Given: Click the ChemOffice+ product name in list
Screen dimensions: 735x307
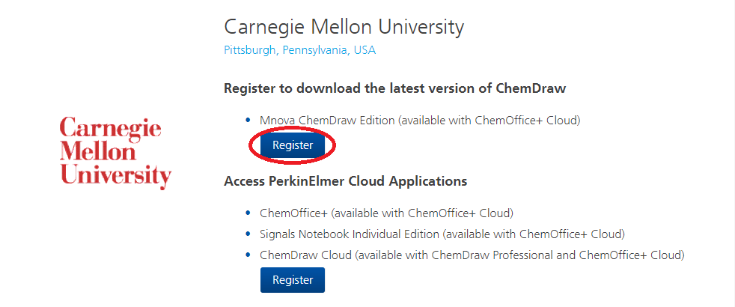Looking at the screenshot, I should pyautogui.click(x=293, y=213).
